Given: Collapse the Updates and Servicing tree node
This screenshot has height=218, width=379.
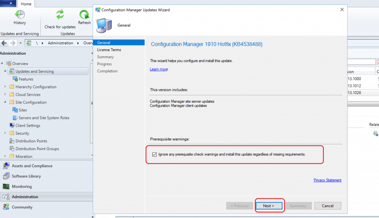Looking at the screenshot, I should coord(5,71).
